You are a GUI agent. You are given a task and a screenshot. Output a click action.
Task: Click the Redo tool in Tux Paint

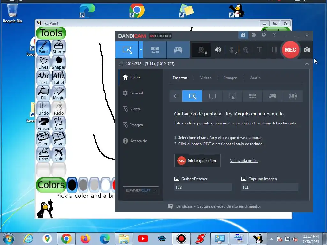tap(59, 108)
